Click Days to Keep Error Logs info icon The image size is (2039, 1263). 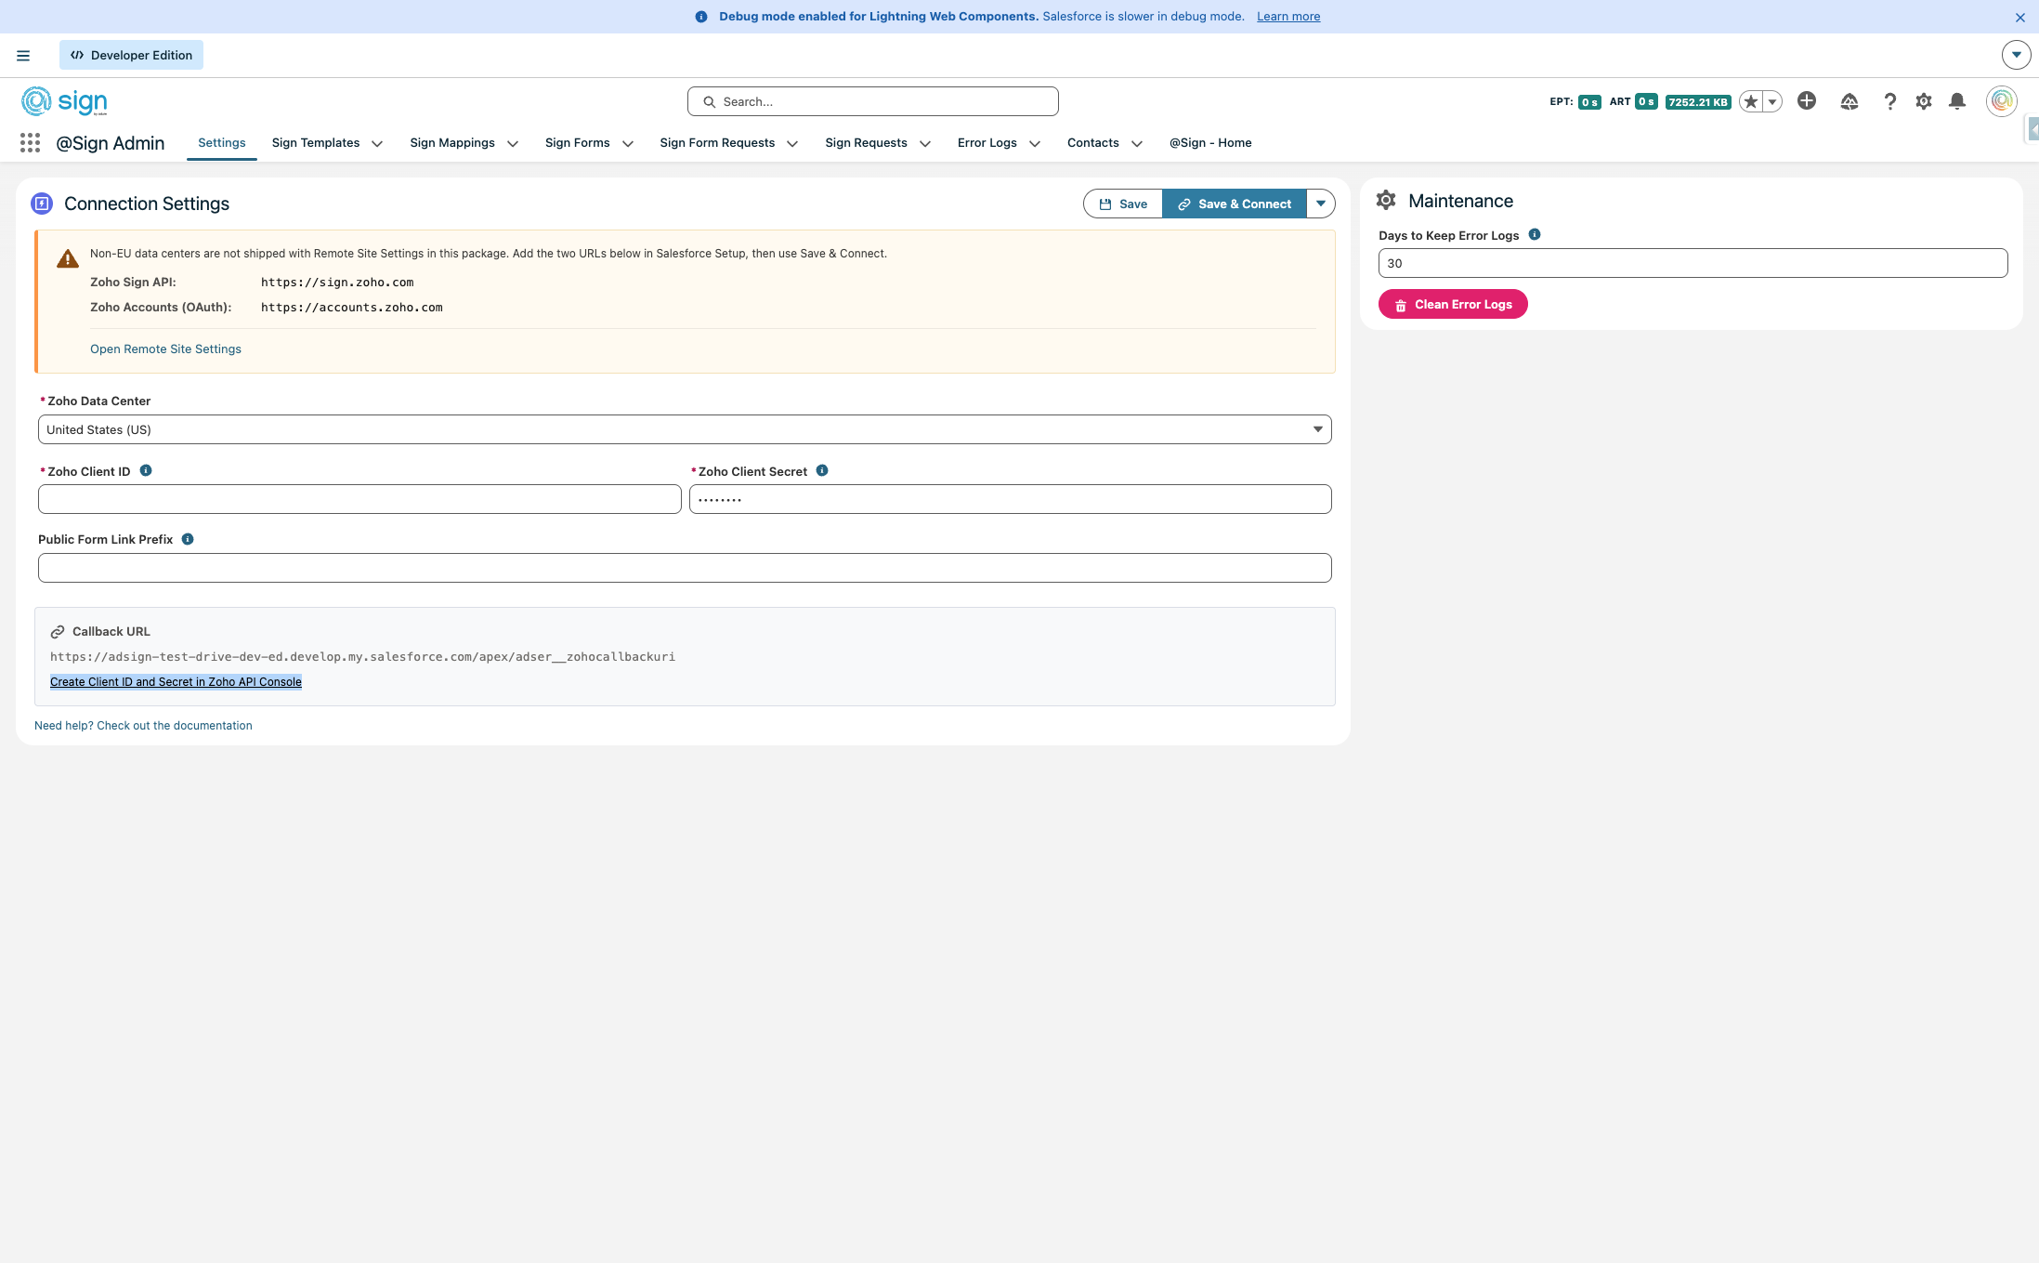coord(1535,234)
